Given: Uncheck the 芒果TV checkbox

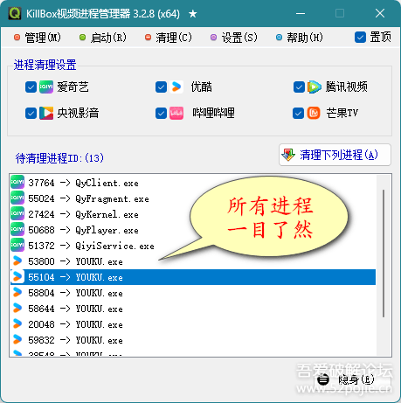Looking at the screenshot, I should pyautogui.click(x=298, y=114).
